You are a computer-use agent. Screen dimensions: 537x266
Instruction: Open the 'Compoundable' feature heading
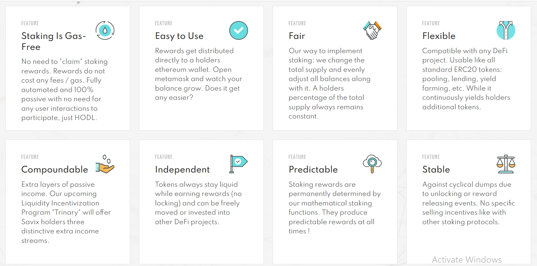55,170
